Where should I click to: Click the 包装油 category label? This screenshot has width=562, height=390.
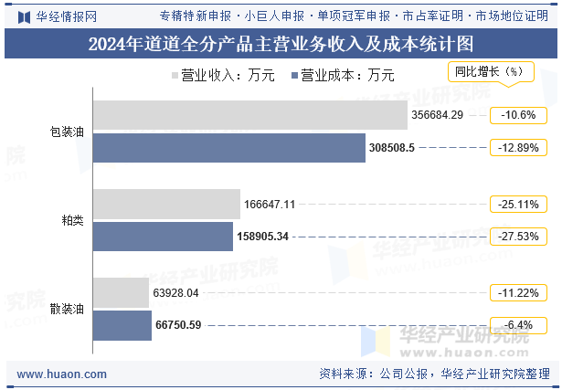(67, 132)
